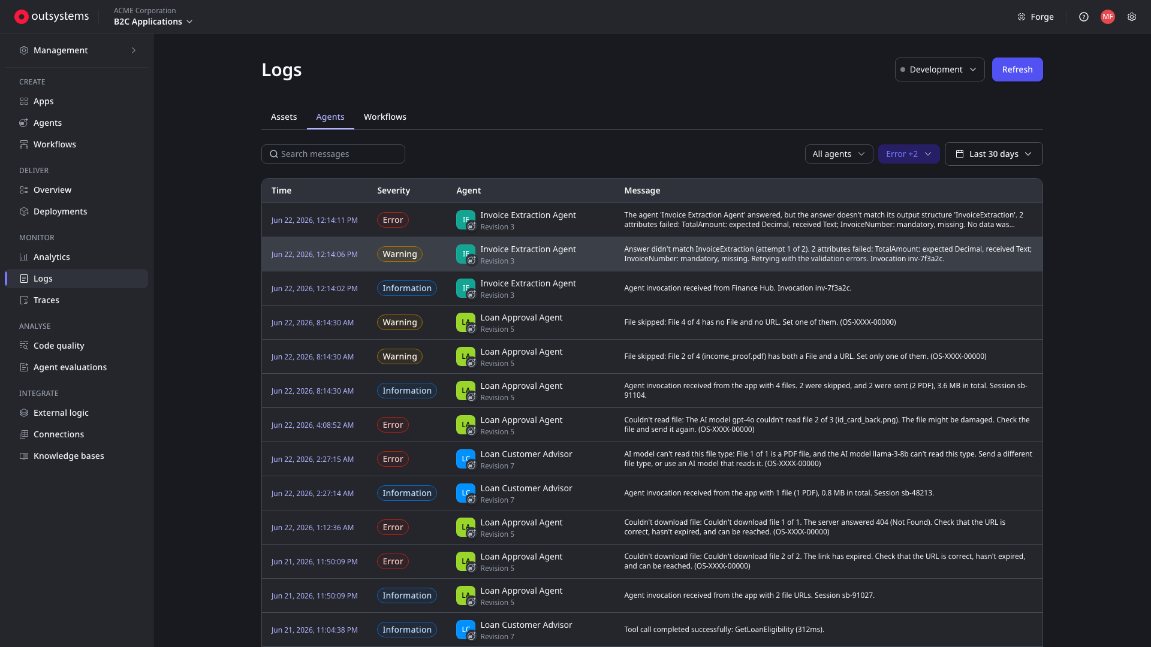The width and height of the screenshot is (1151, 647).
Task: Go to Deployments in the sidebar
Action: point(77,211)
